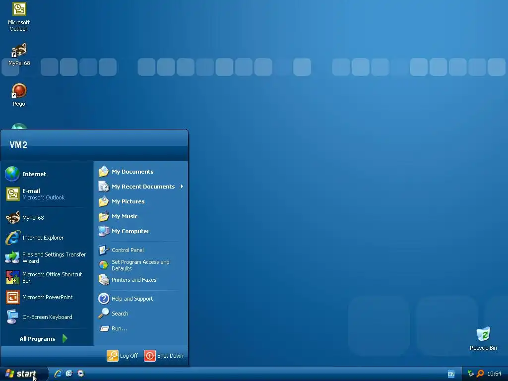
Task: Click Outlook Express Quick Launch icon
Action: click(69, 374)
